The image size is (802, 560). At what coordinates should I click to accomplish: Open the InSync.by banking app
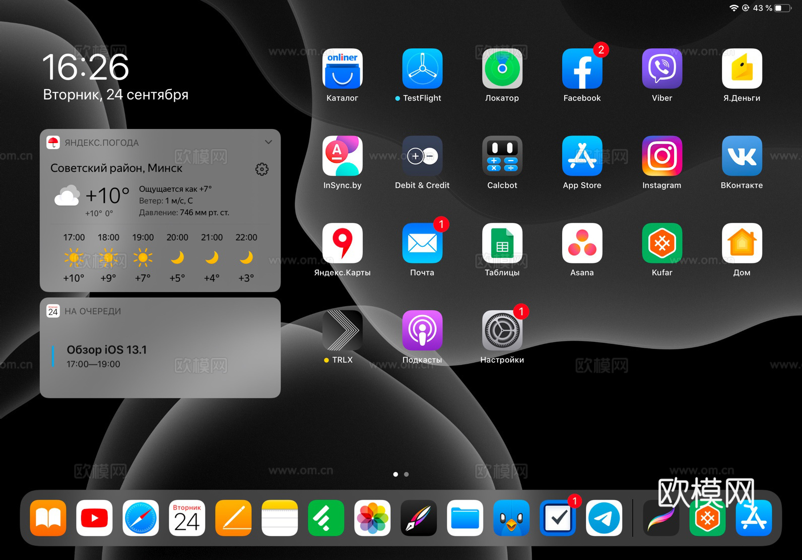tap(342, 156)
